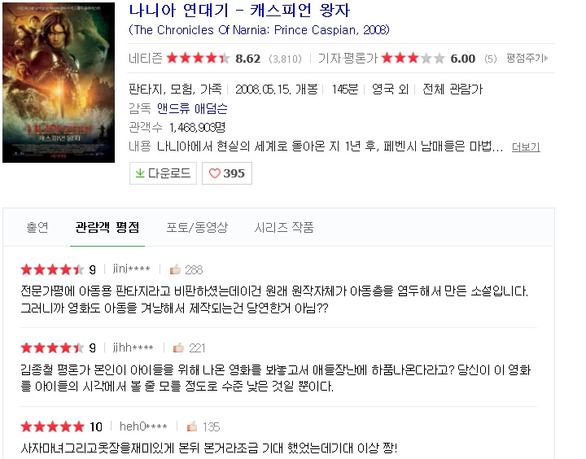The width and height of the screenshot is (586, 459).
Task: Switch to the 출연 tab
Action: point(37,227)
